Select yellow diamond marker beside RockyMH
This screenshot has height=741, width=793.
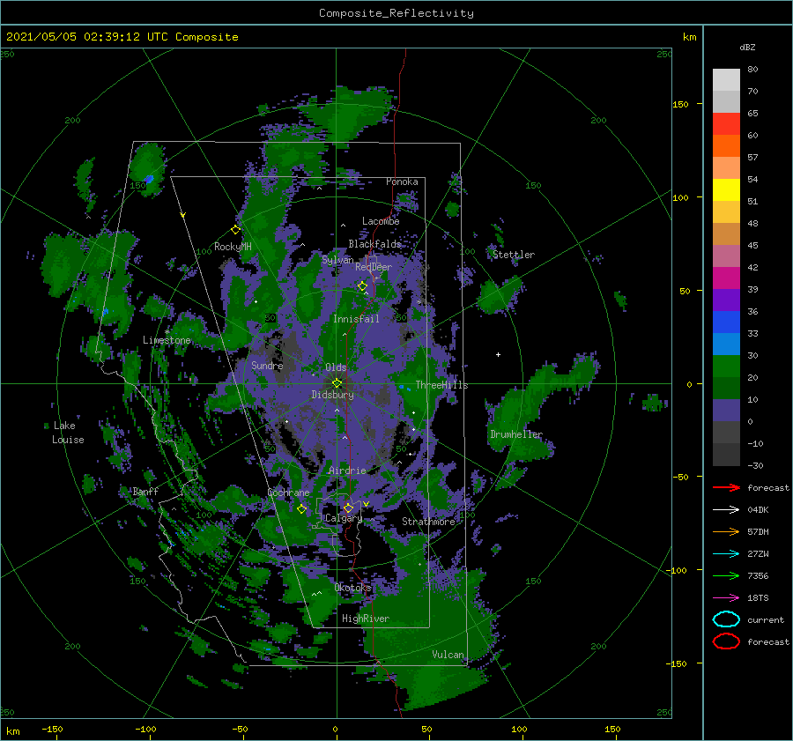pyautogui.click(x=235, y=230)
